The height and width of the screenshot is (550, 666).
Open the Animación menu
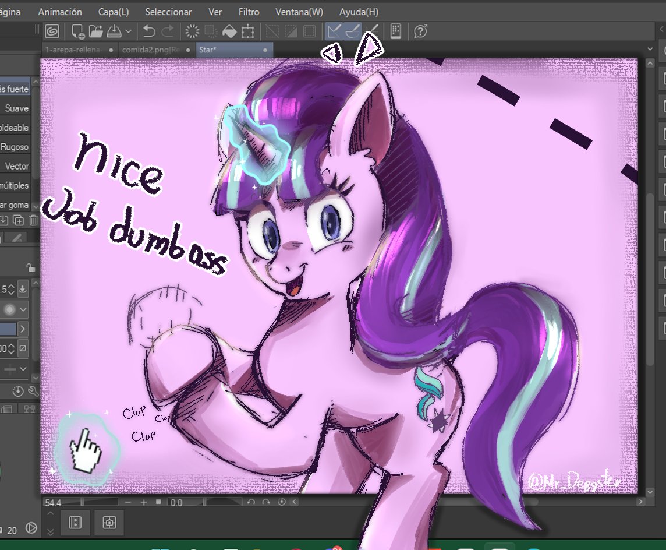pyautogui.click(x=60, y=12)
